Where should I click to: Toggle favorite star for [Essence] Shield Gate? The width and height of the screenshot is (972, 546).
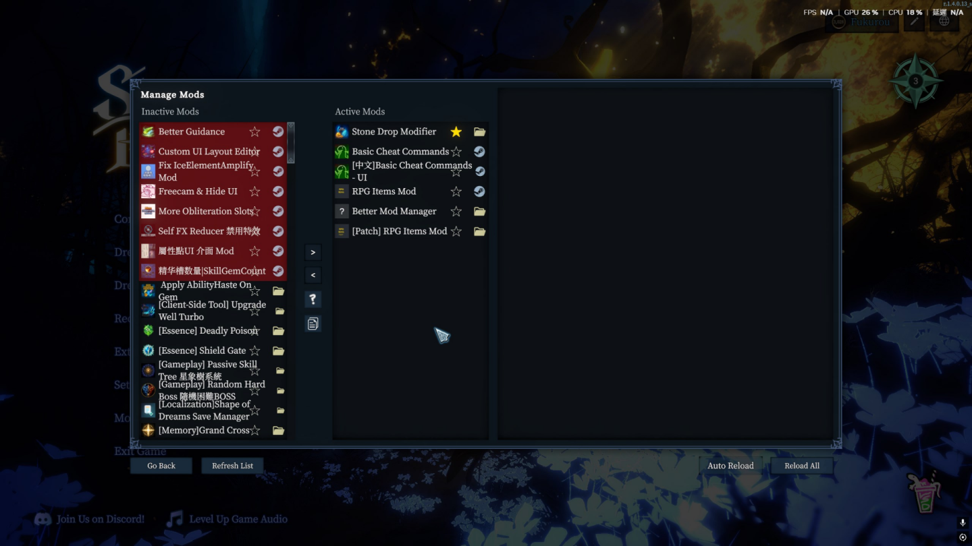[x=254, y=351]
